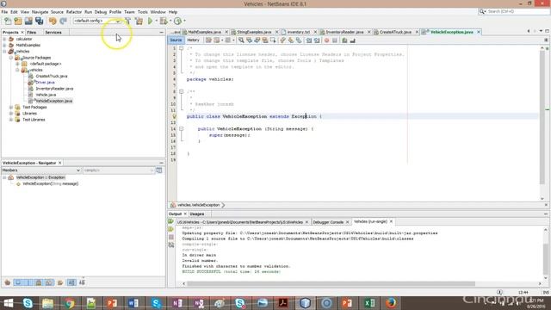Click the Save All toolbar icon
Image resolution: width=551 pixels, height=310 pixels.
39,21
